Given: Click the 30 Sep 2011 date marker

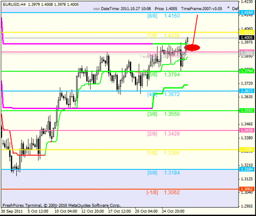Looking at the screenshot, I should (12, 211).
